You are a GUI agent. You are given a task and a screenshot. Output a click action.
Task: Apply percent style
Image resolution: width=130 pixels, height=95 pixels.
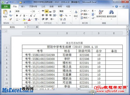(66, 16)
